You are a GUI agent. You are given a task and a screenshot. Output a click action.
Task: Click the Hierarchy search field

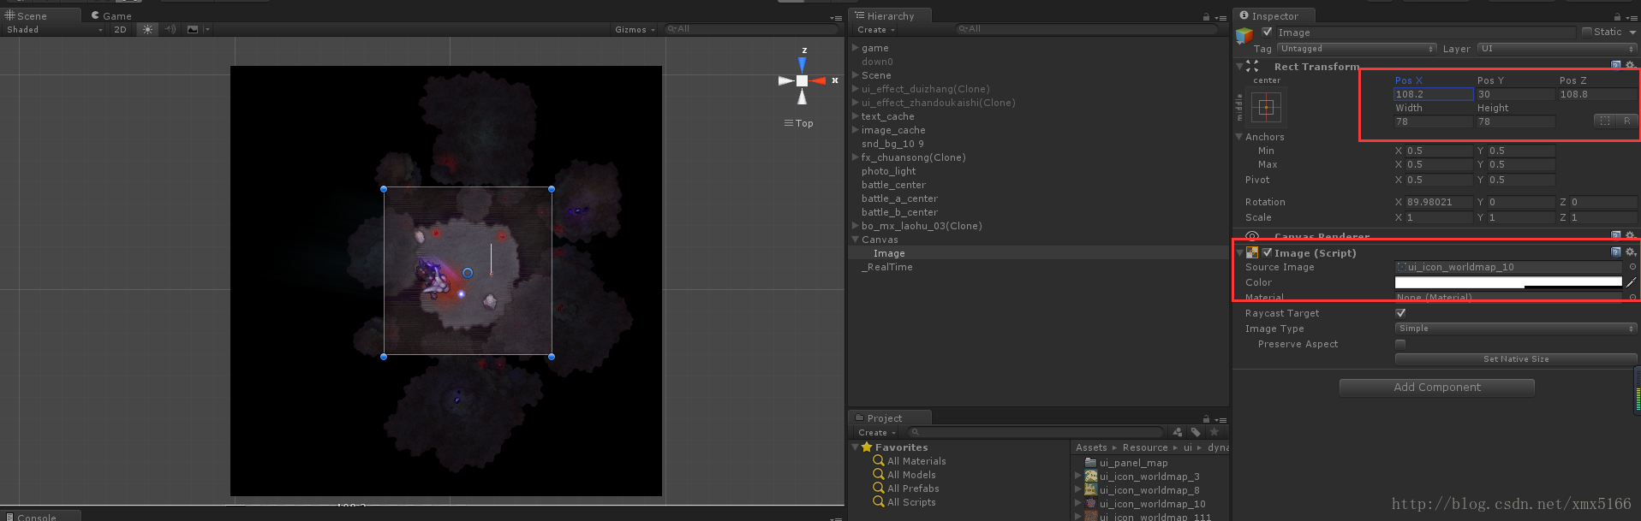tap(1085, 29)
